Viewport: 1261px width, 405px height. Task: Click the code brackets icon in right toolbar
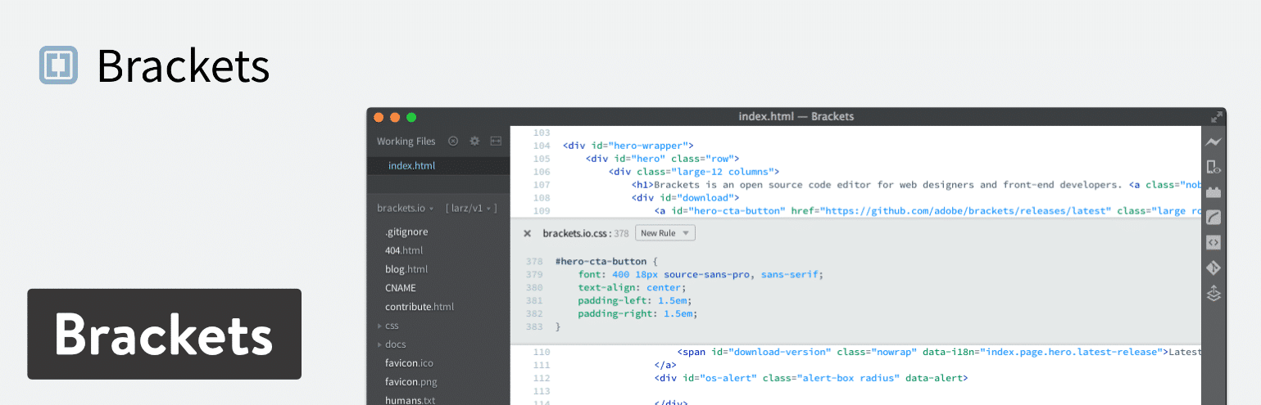point(1213,242)
